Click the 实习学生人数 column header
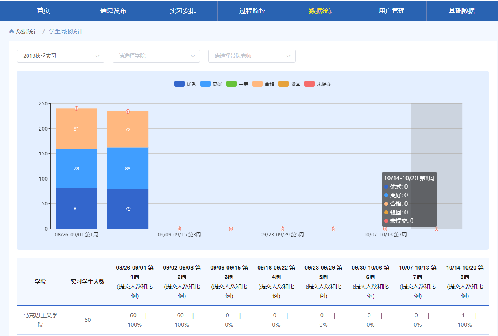This screenshot has height=336, width=498. tap(87, 281)
